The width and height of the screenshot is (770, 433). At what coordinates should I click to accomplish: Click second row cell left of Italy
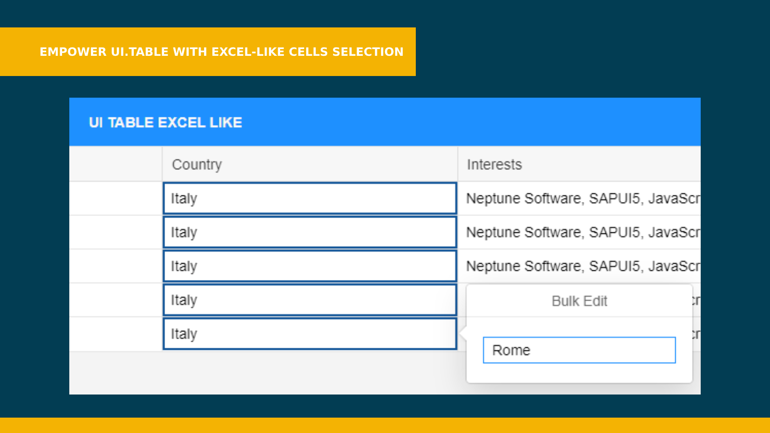click(x=115, y=232)
